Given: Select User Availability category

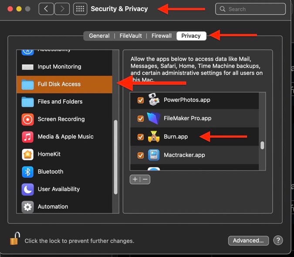Looking at the screenshot, I should (x=64, y=189).
